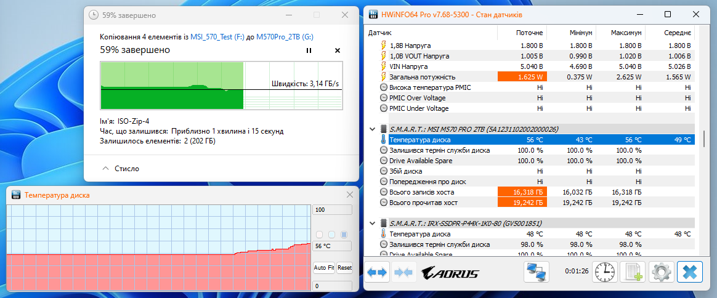Click the elapsed time text 0:01:26

pyautogui.click(x=576, y=271)
